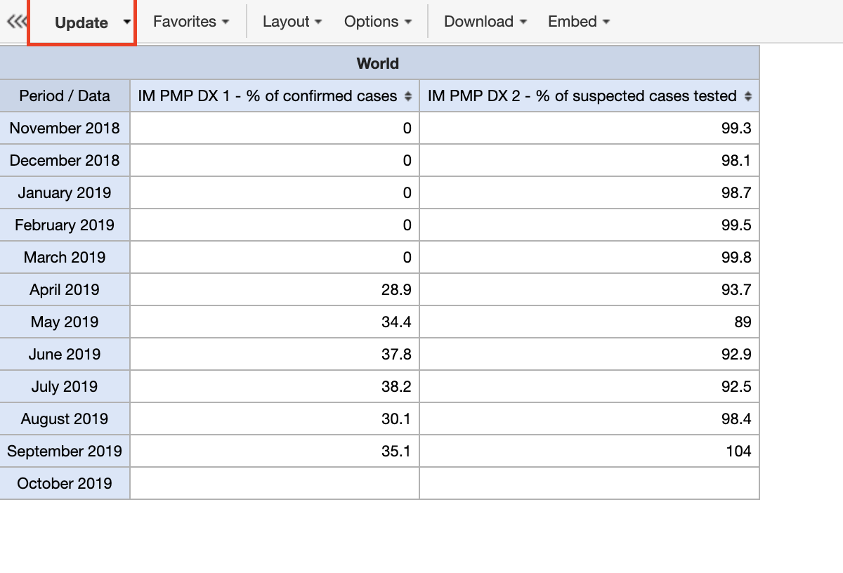Sort by % of confirmed cases column
Screen dimensions: 843x573
pos(407,97)
